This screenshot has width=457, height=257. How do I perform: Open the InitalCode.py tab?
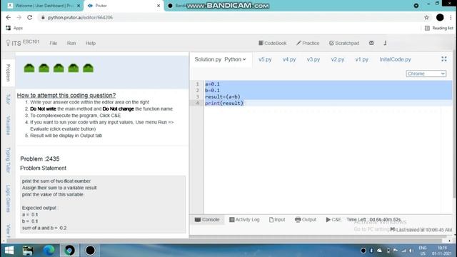coord(395,59)
